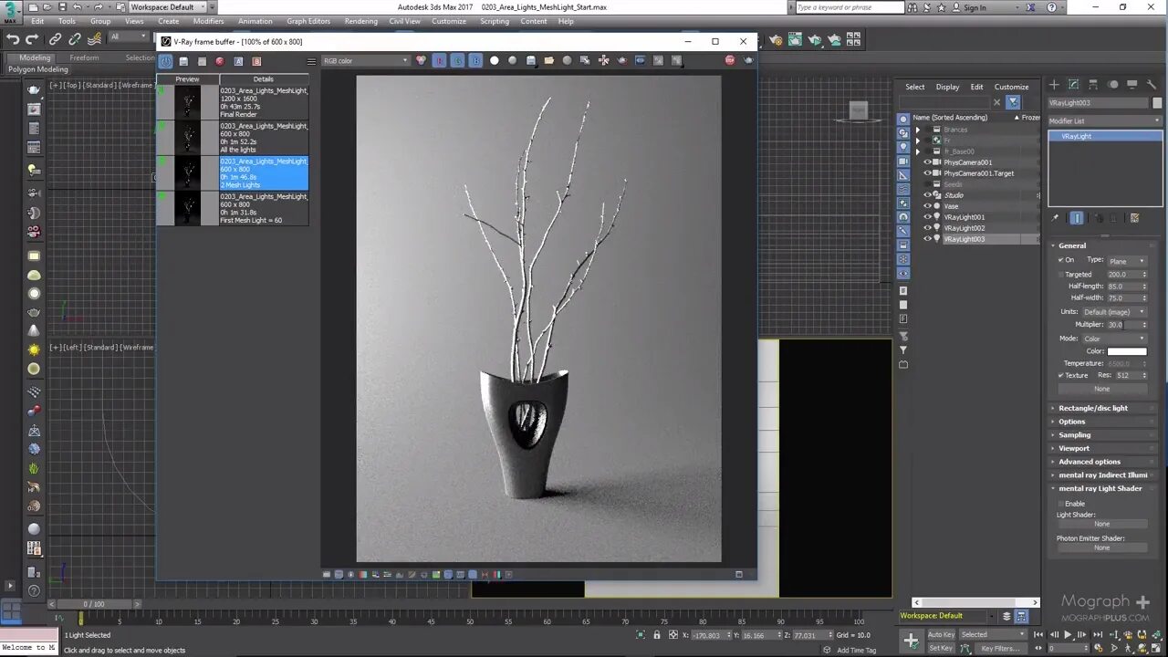
Task: Open the Motion command panel tab
Action: point(1113,85)
